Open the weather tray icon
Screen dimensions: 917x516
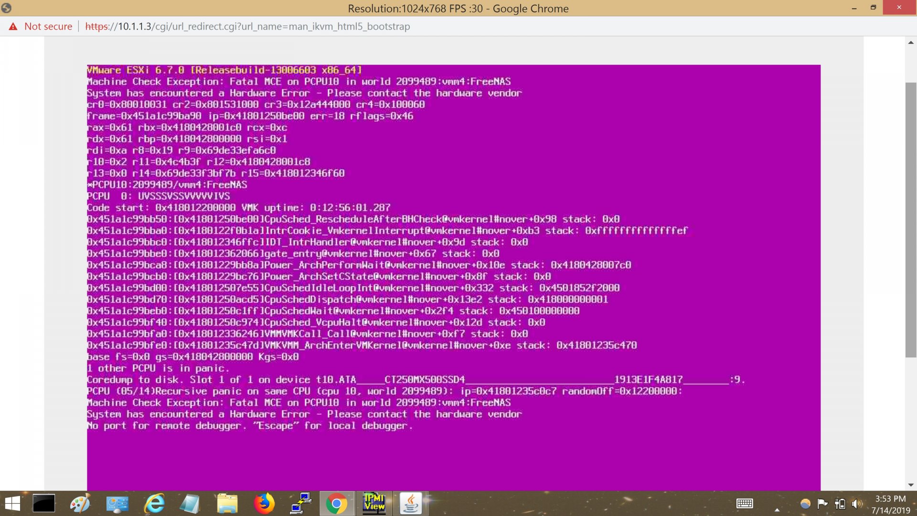[x=805, y=504]
